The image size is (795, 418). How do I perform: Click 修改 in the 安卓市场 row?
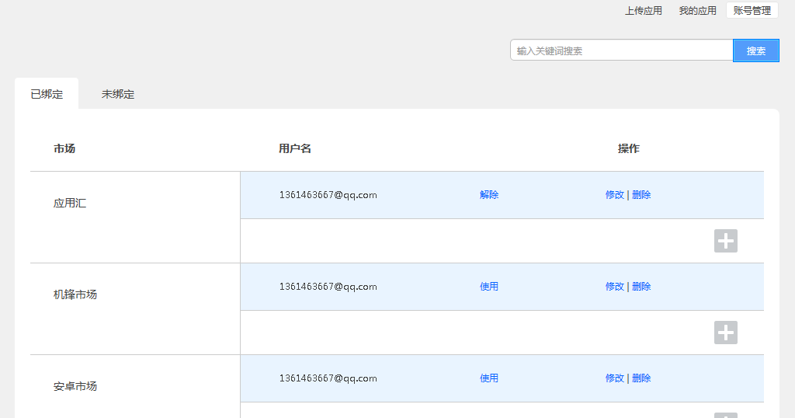[615, 378]
